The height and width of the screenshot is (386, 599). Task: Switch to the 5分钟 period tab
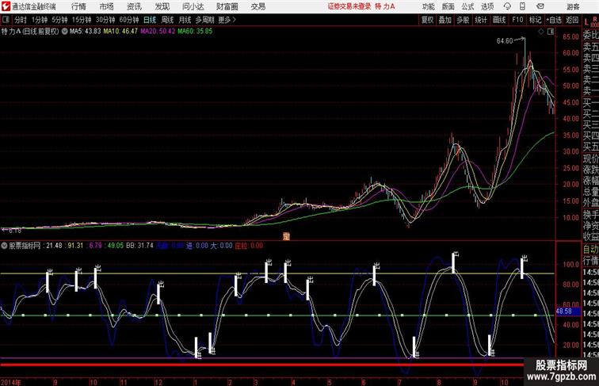coord(59,20)
